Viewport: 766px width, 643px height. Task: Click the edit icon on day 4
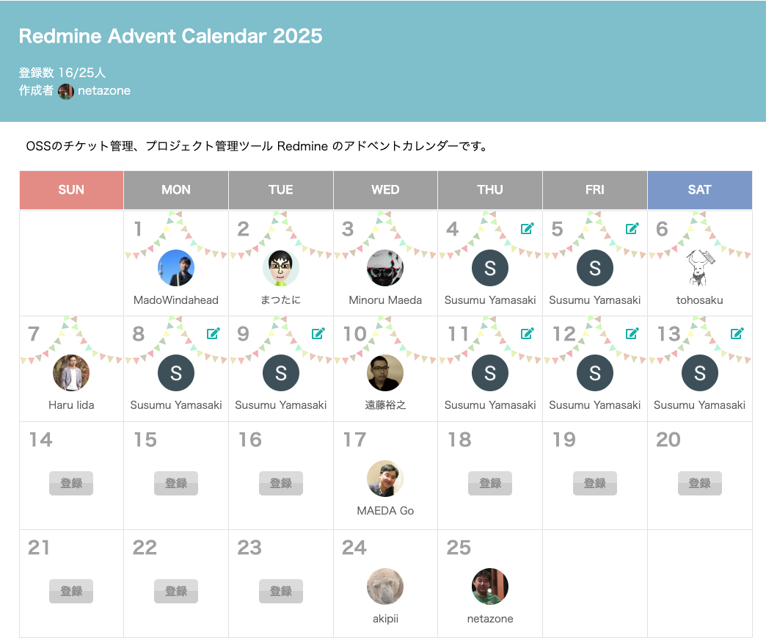point(527,228)
